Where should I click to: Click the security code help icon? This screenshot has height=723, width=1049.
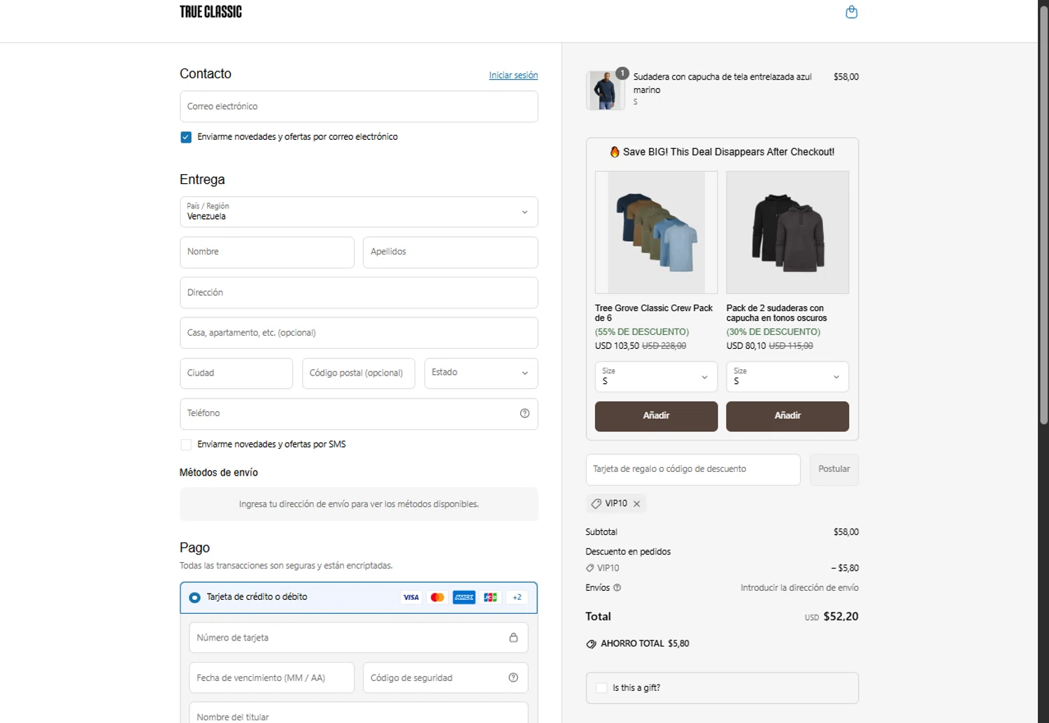click(513, 678)
